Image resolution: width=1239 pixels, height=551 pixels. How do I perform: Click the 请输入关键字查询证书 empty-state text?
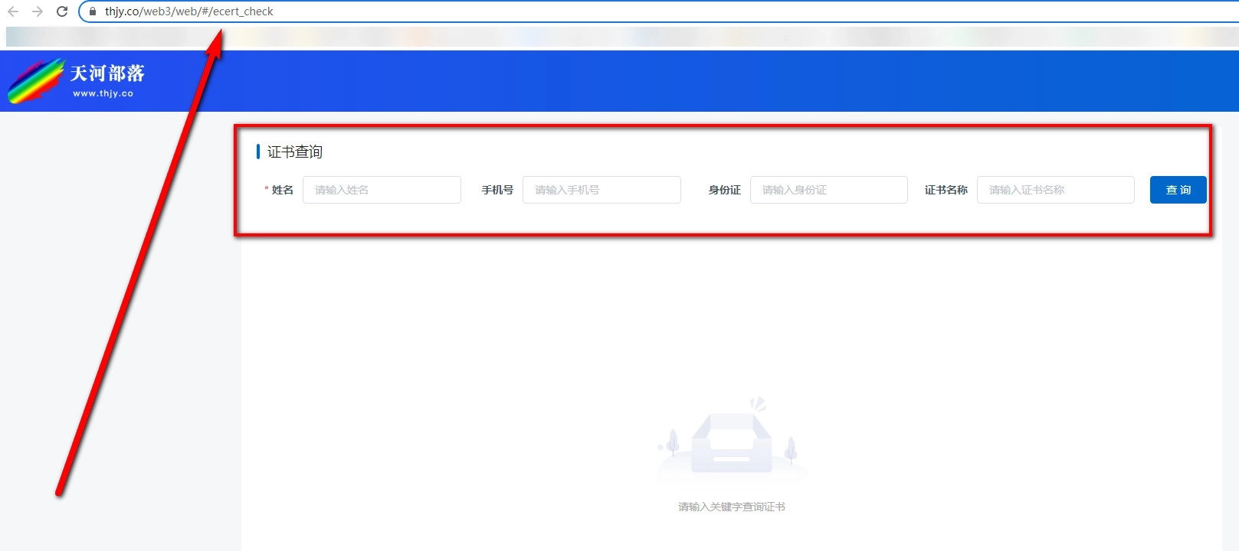coord(731,507)
